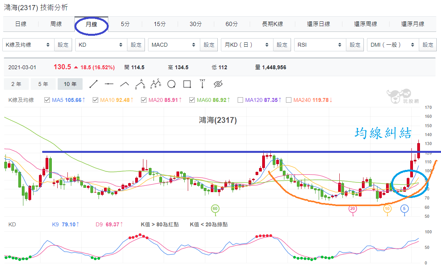Viewport: 441px width, 266px height.
Task: Toggle drawings visibility with eye-slash icon
Action: [x=218, y=84]
